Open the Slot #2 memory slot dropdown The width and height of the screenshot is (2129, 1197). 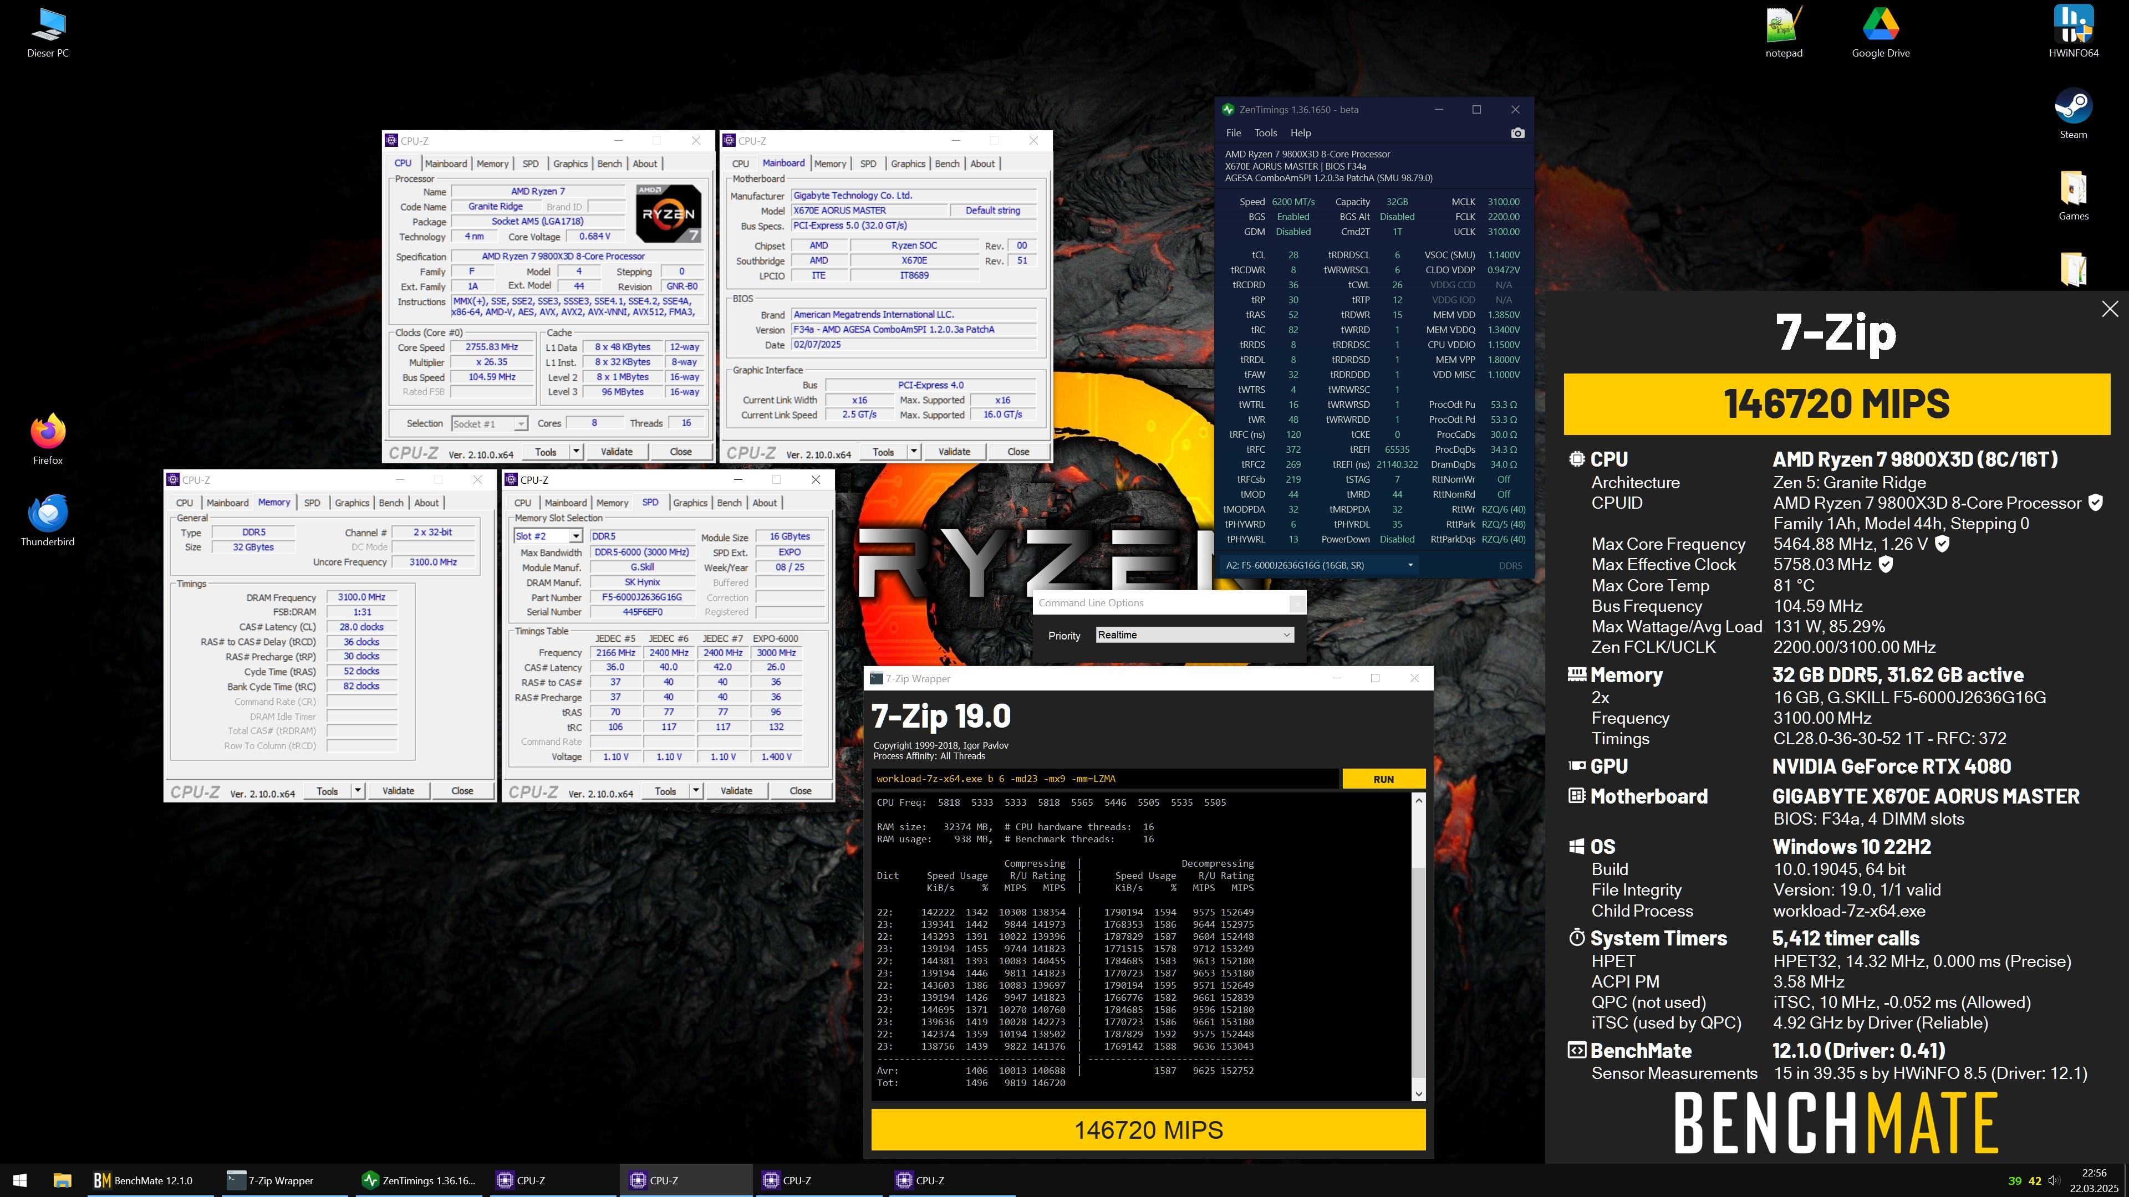coord(576,536)
